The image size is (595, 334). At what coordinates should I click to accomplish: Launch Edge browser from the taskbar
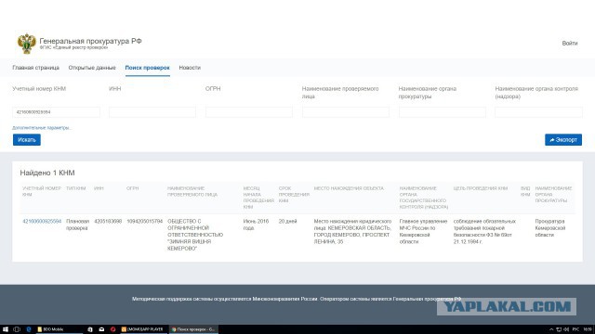[x=29, y=329]
